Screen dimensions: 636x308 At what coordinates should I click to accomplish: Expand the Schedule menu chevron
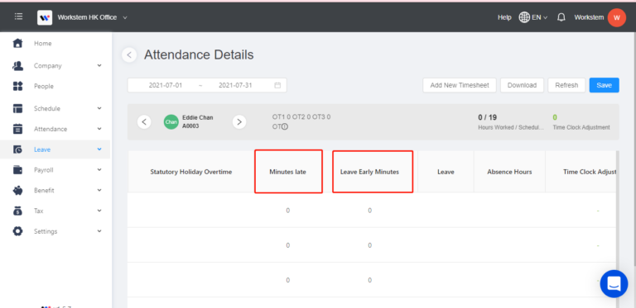coord(99,108)
